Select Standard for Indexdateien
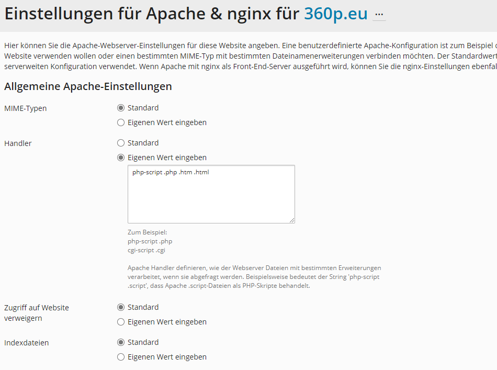Viewport: 497px width, 370px height. [121, 342]
